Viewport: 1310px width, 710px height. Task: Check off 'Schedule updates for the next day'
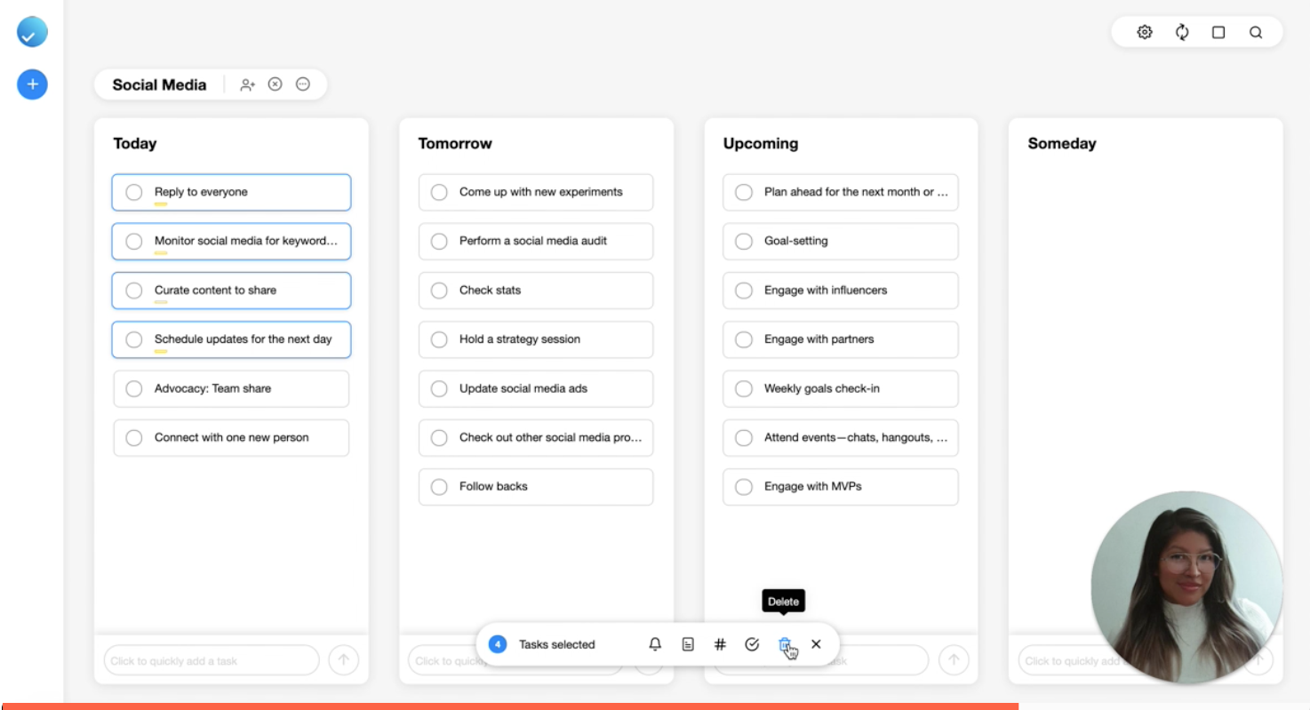tap(134, 339)
